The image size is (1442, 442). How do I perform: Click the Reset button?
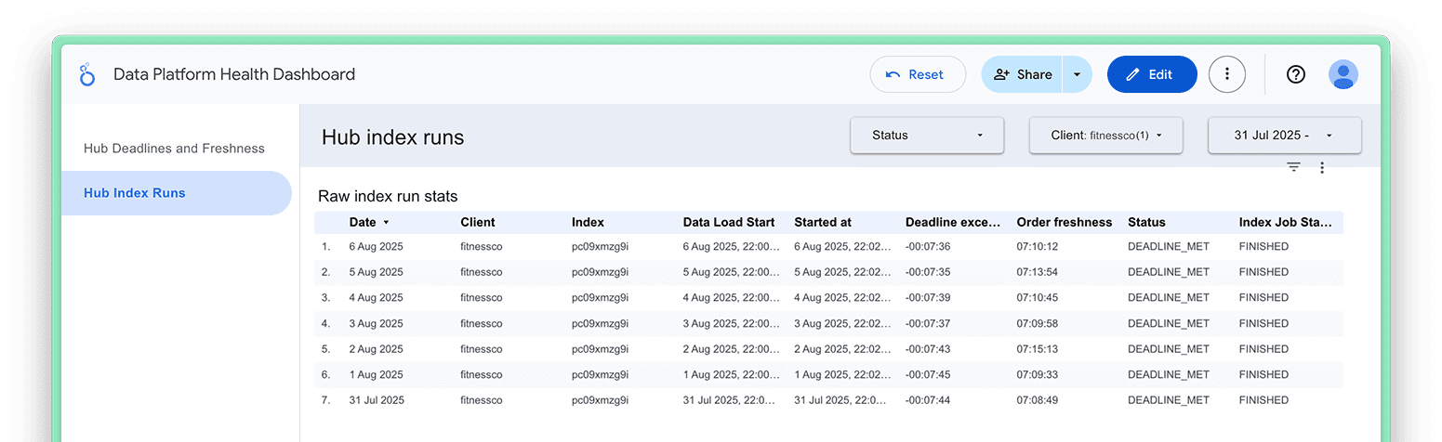tap(917, 74)
